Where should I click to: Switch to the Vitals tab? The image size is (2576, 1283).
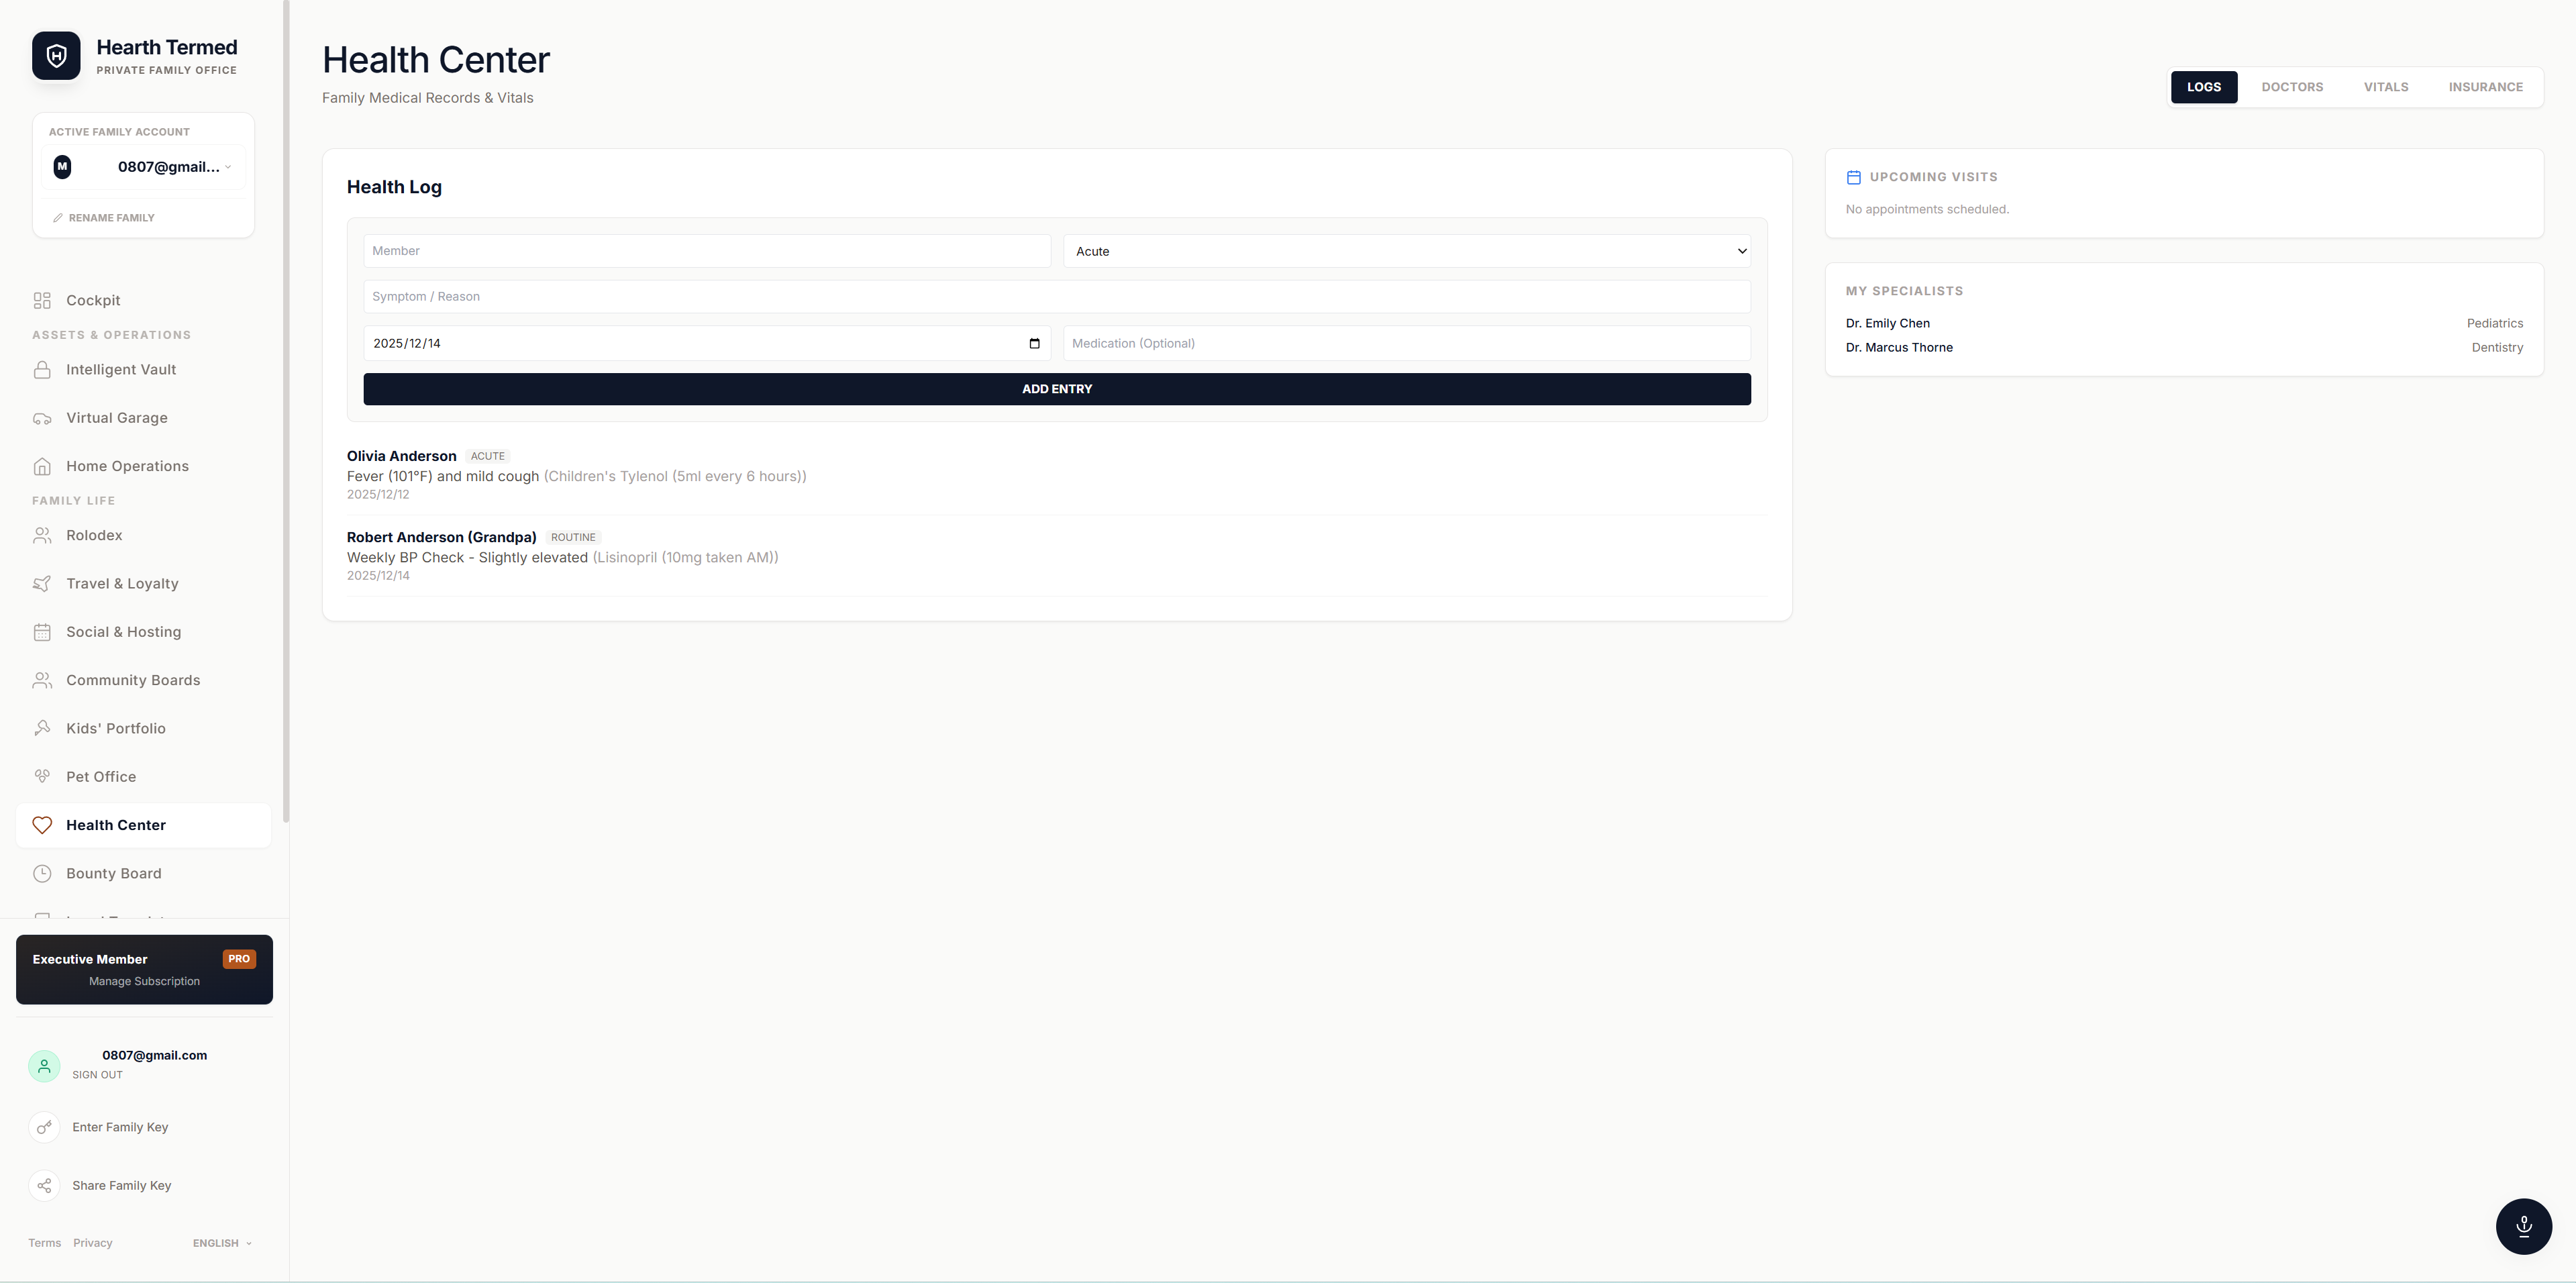(x=2385, y=87)
